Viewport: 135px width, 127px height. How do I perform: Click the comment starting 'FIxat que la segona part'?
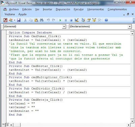(x=66, y=55)
